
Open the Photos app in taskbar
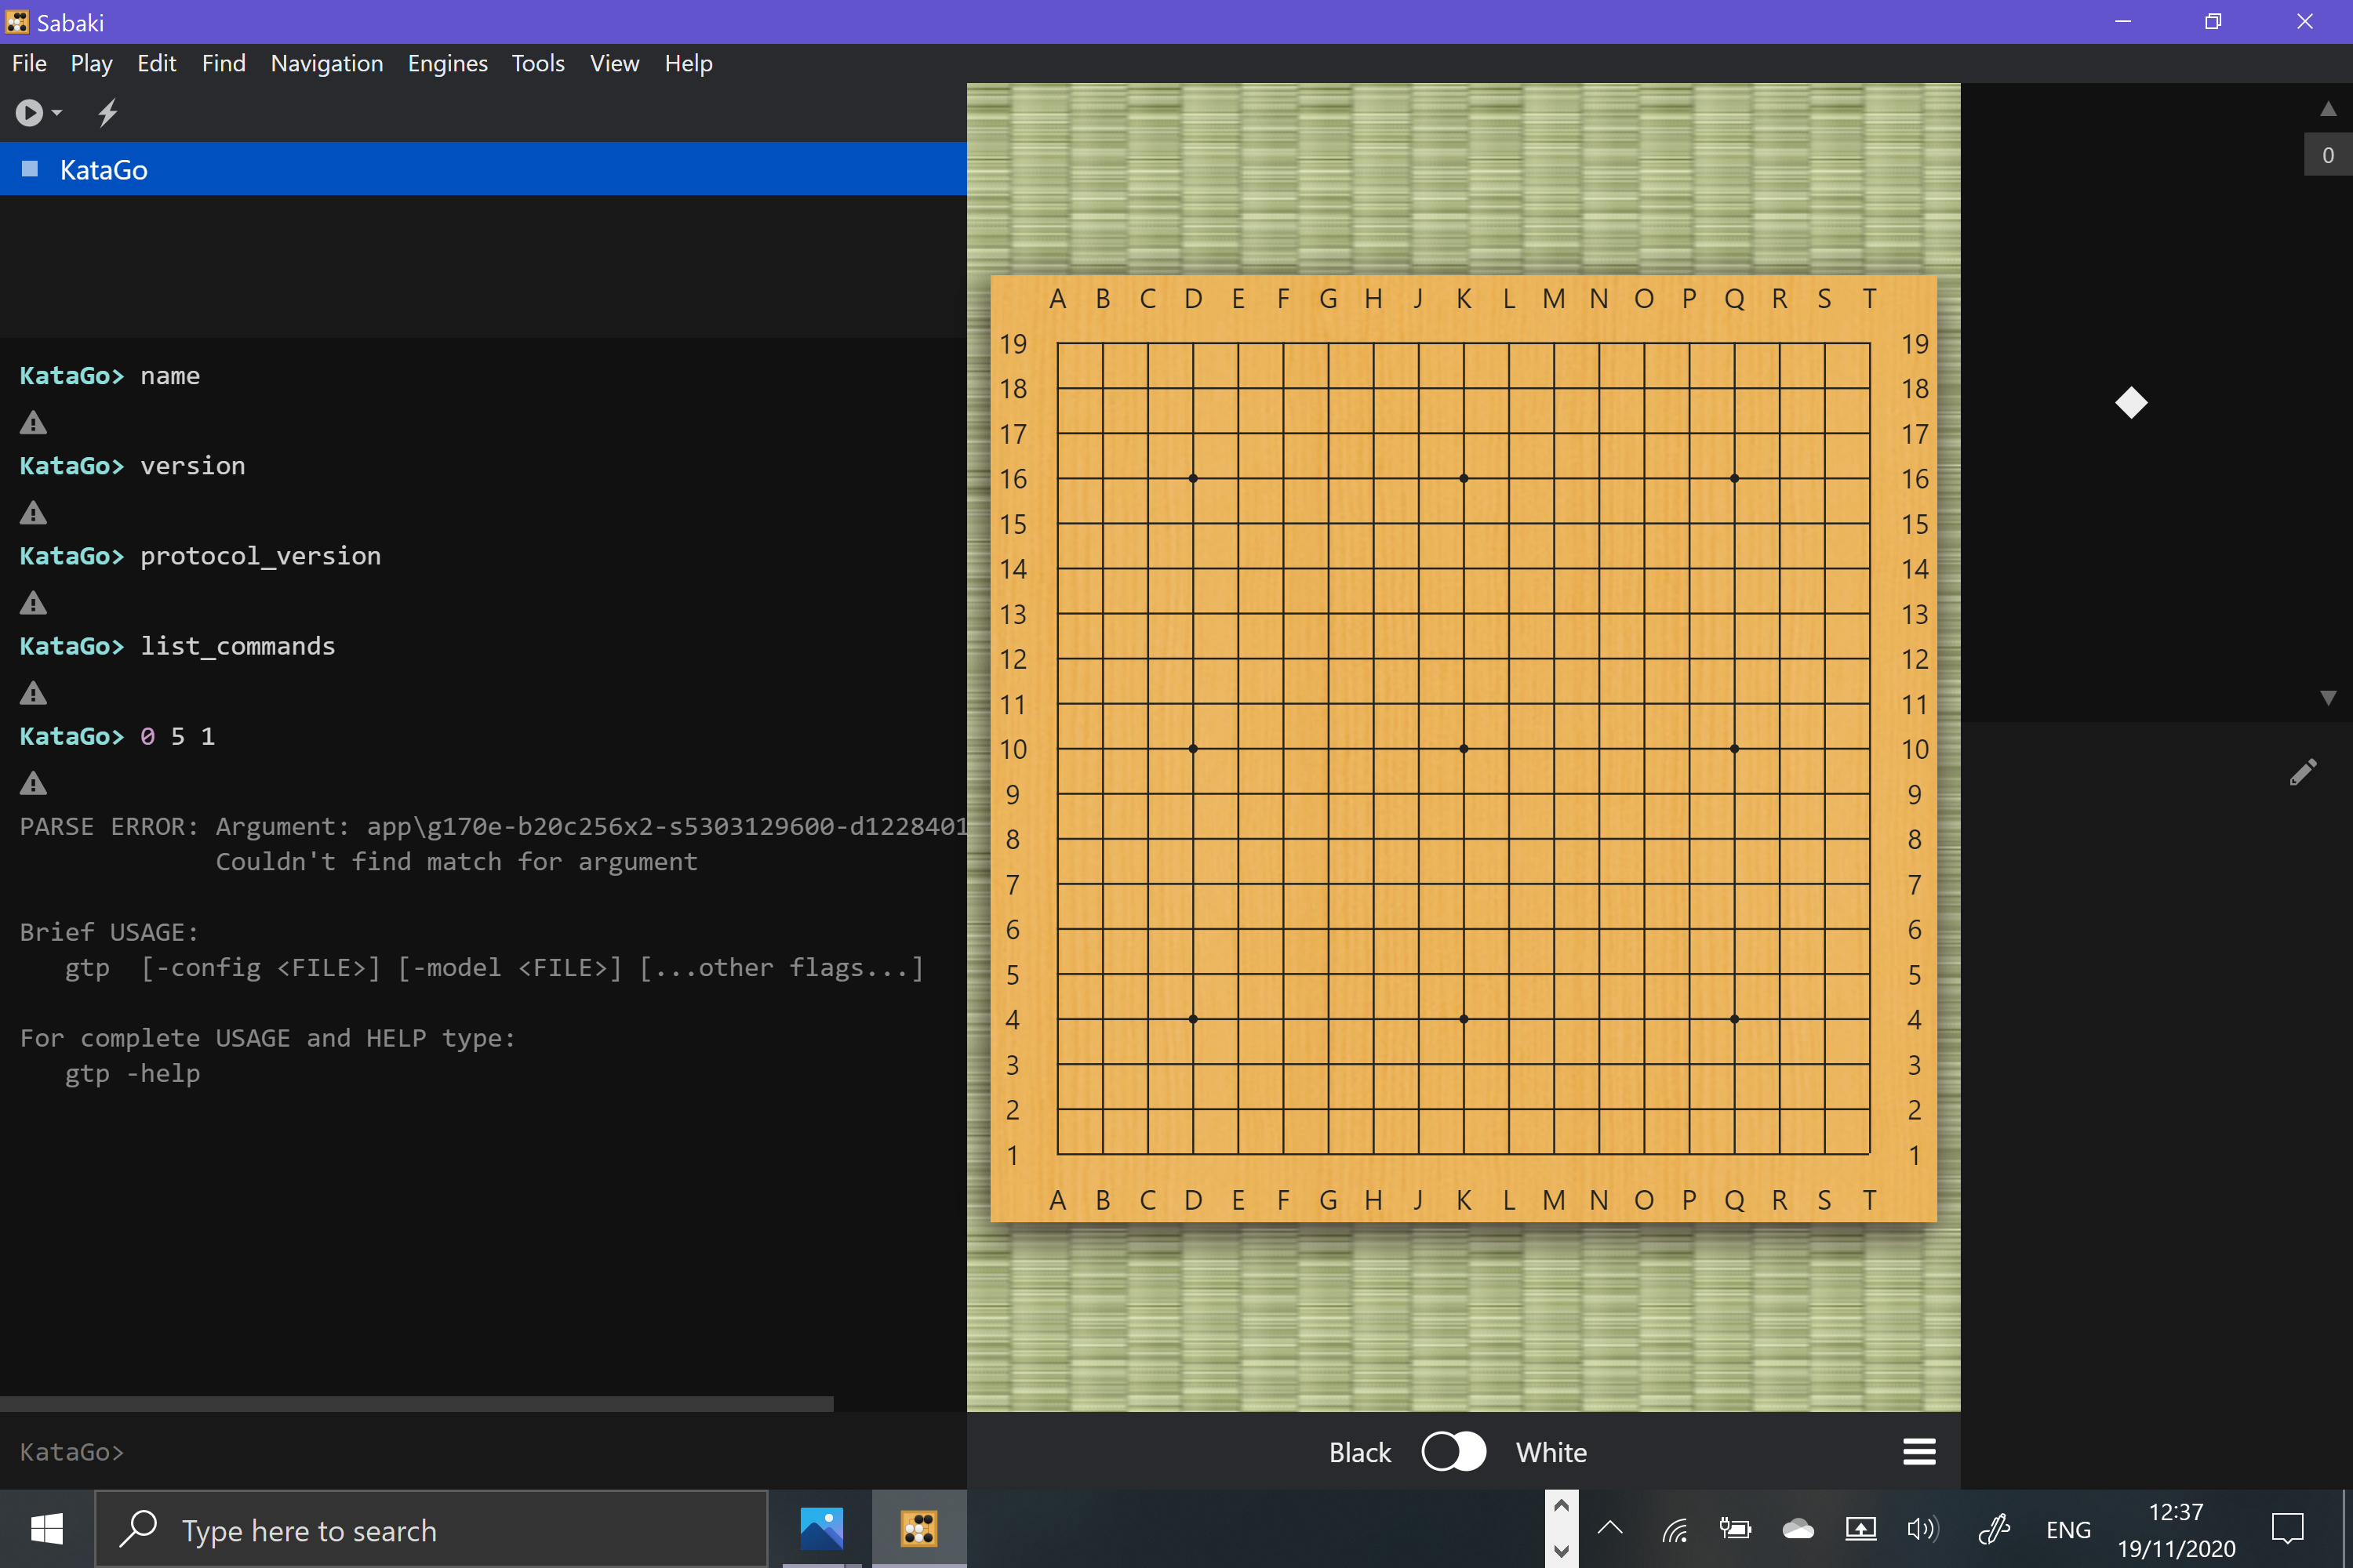pyautogui.click(x=821, y=1529)
